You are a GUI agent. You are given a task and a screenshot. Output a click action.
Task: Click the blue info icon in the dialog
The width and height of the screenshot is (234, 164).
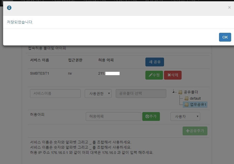pos(9,8)
